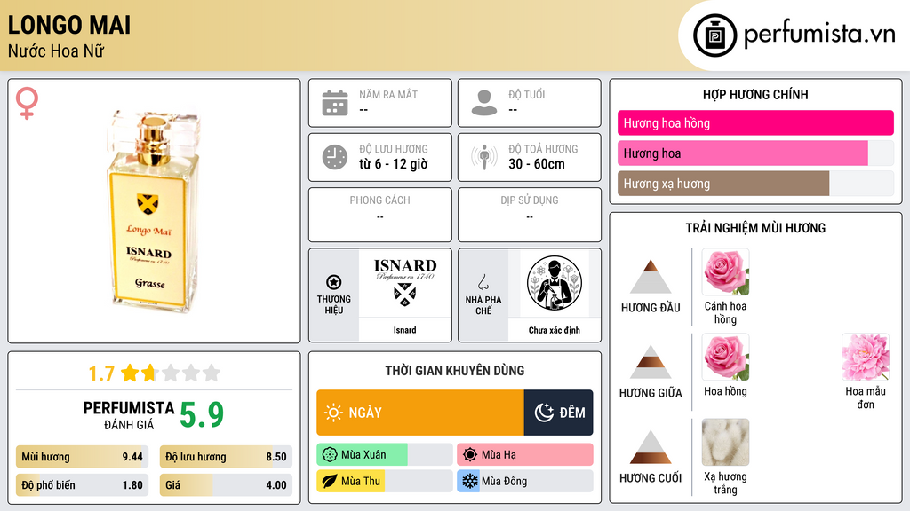Click the sun icon for Mùa Hạ
The image size is (910, 511).
(x=470, y=455)
